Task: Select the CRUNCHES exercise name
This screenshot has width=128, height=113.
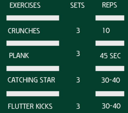Action: click(24, 31)
